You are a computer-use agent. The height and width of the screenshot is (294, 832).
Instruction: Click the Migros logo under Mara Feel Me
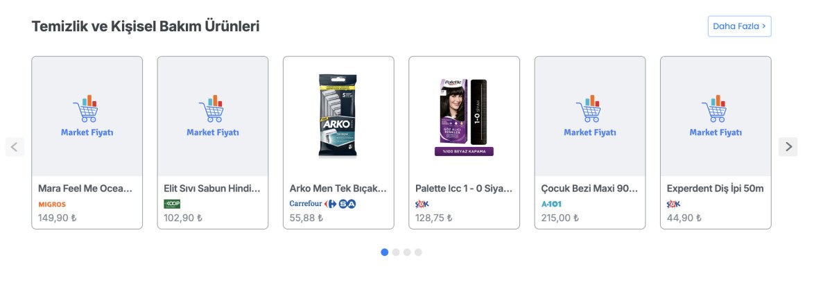[x=52, y=205]
